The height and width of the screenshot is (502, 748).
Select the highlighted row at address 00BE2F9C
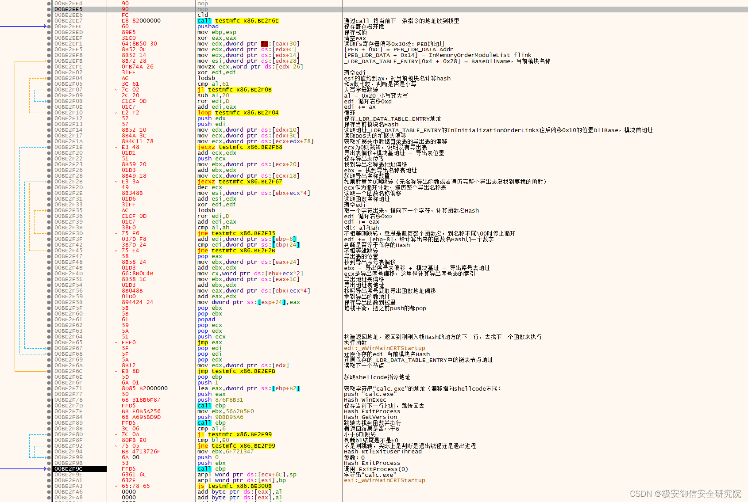(x=80, y=469)
